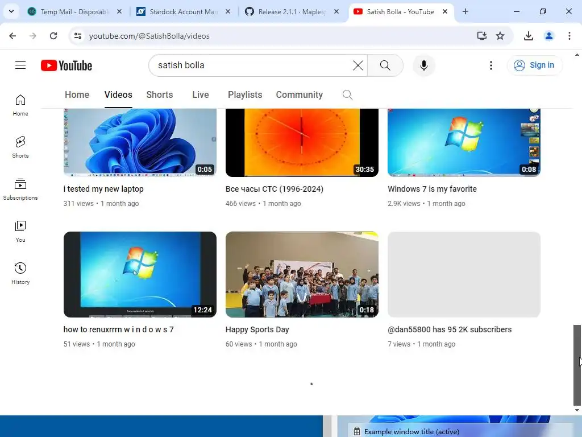
Task: Click the address bar URL
Action: tap(149, 36)
